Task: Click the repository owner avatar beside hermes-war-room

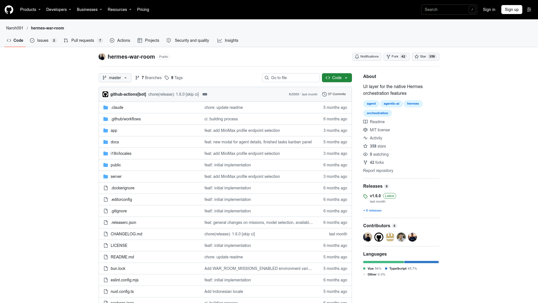Action: [x=102, y=57]
